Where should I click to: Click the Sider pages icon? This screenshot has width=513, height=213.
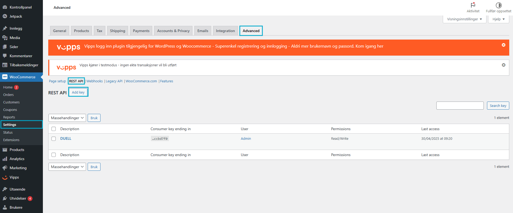5,47
